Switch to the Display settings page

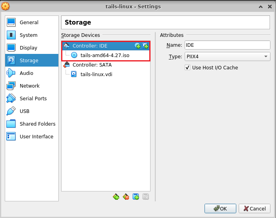tap(32, 48)
